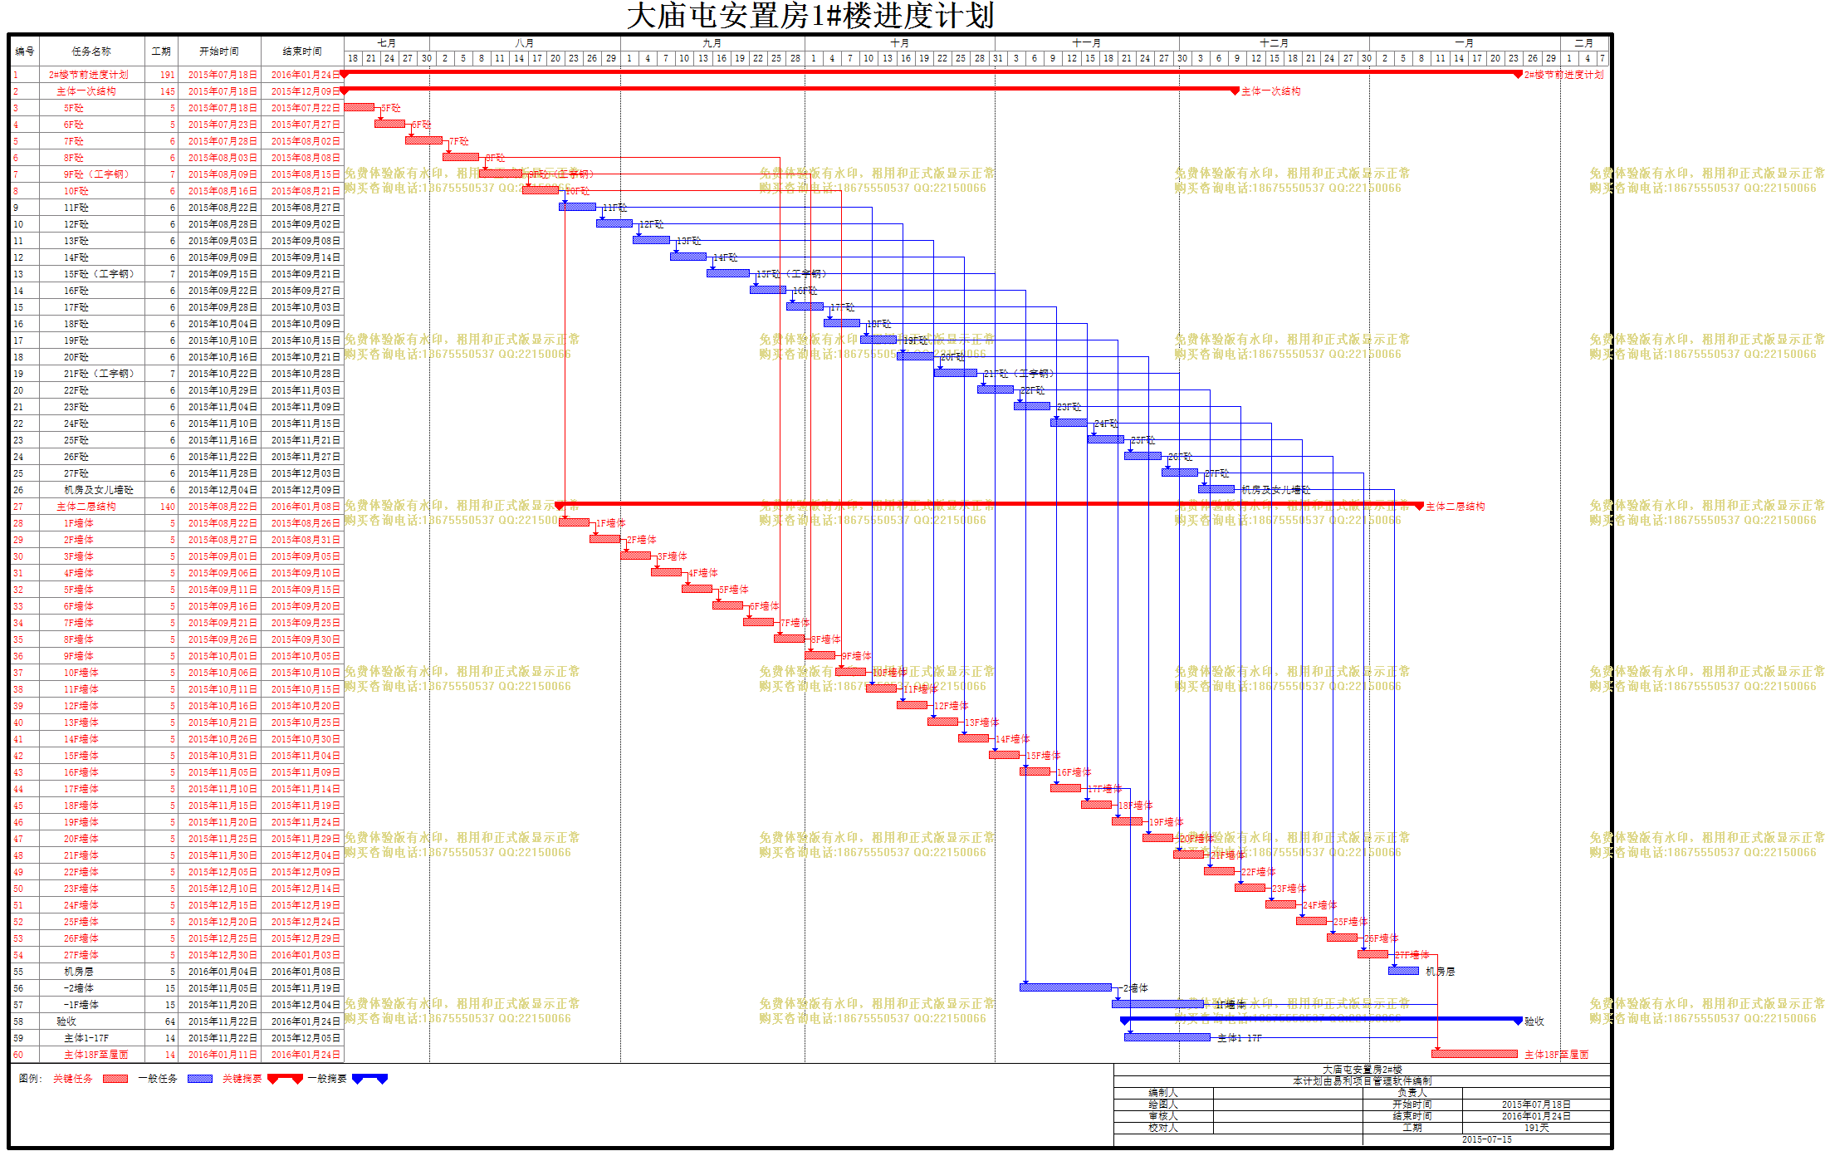This screenshot has width=1825, height=1151.
Task: Click the red Gantt bar labeled 5F砼
Action: (x=360, y=107)
